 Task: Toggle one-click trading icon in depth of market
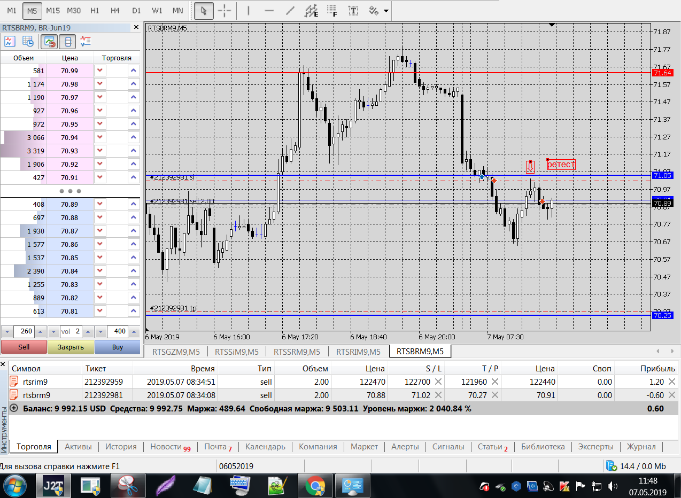pos(50,42)
